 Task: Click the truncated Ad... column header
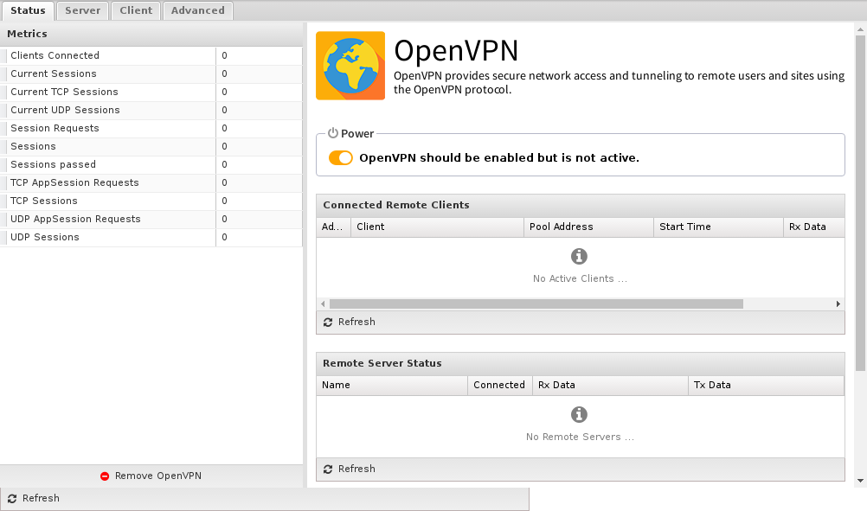pos(333,227)
